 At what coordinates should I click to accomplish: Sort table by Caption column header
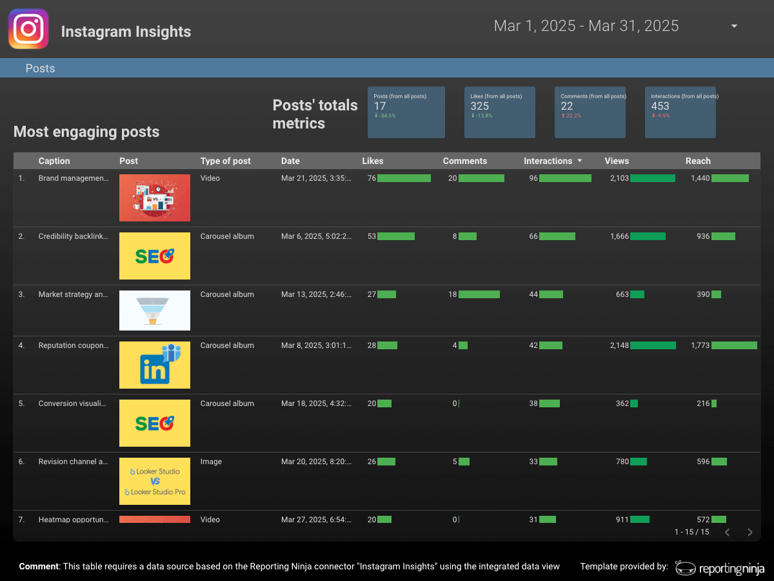click(x=54, y=161)
